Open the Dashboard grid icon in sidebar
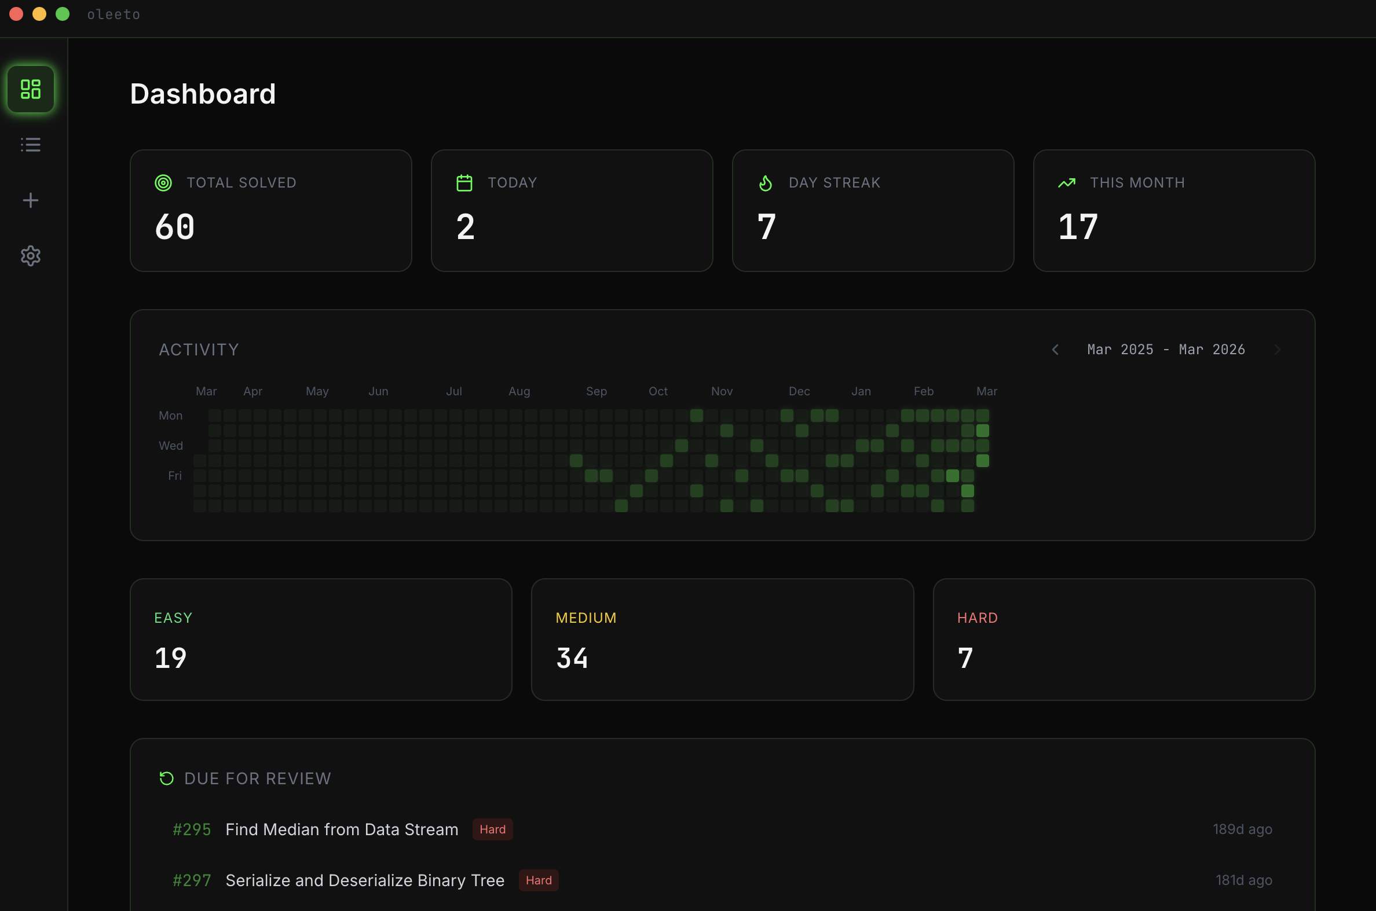Image resolution: width=1376 pixels, height=911 pixels. coord(31,89)
